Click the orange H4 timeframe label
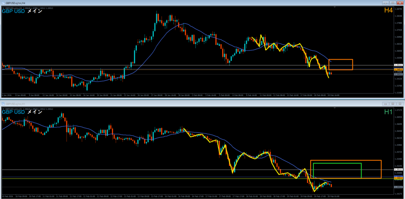405x199 pixels. point(388,11)
